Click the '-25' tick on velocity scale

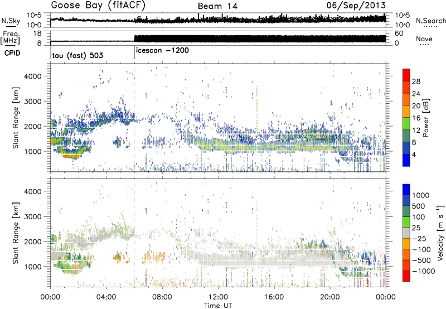(419, 239)
